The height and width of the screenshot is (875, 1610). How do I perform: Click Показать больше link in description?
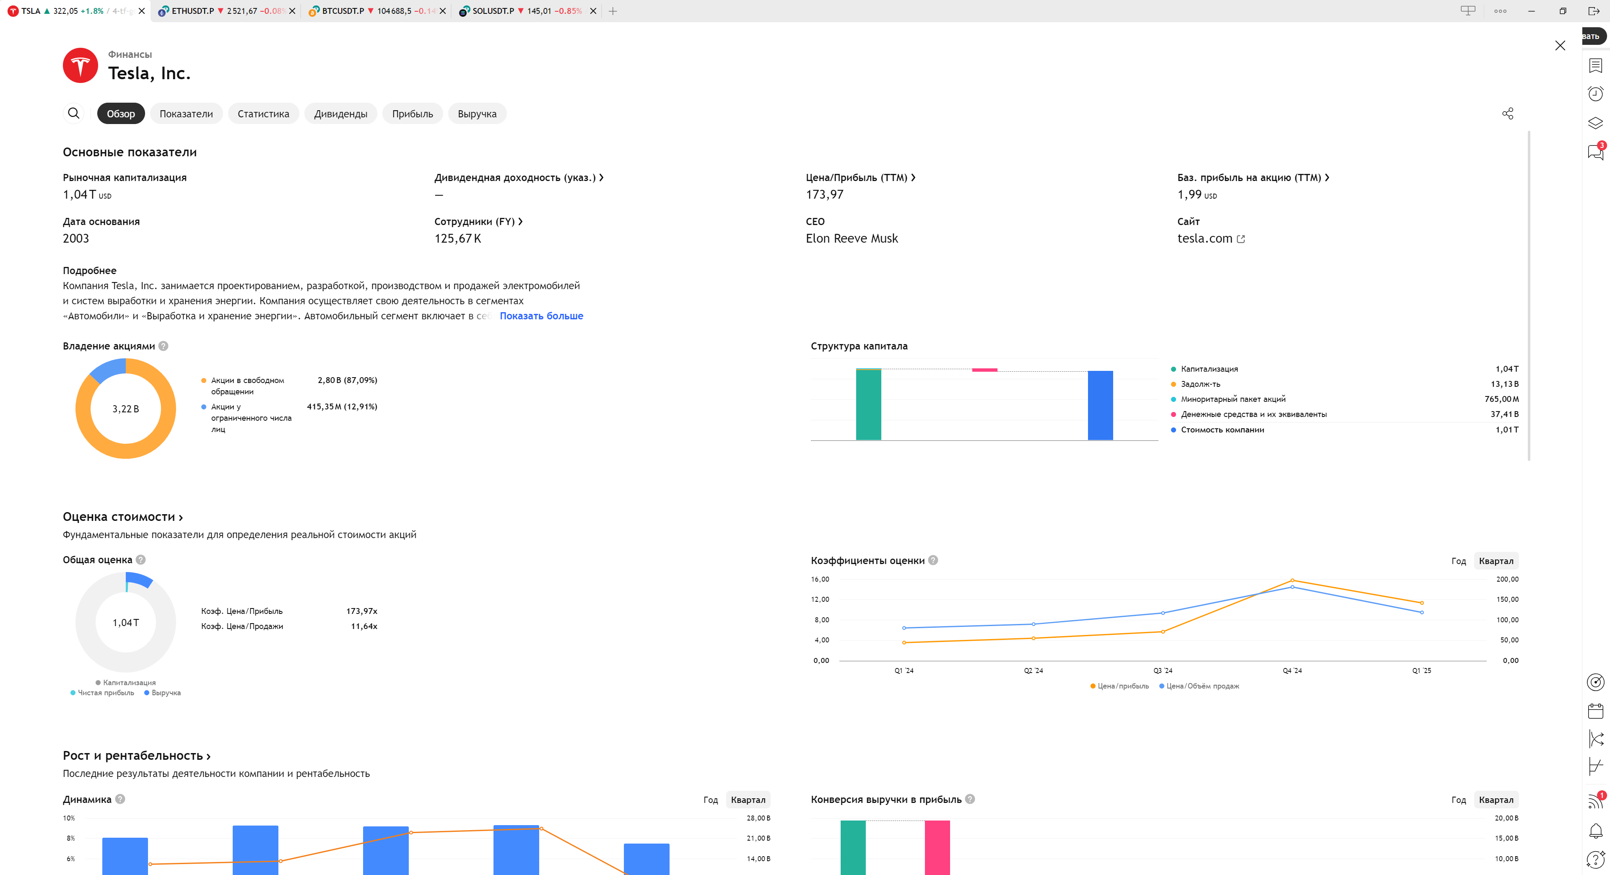[541, 316]
